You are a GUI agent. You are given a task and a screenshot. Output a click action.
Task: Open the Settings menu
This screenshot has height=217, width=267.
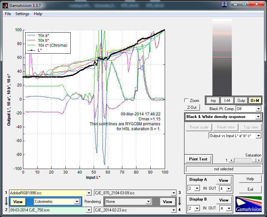point(22,14)
